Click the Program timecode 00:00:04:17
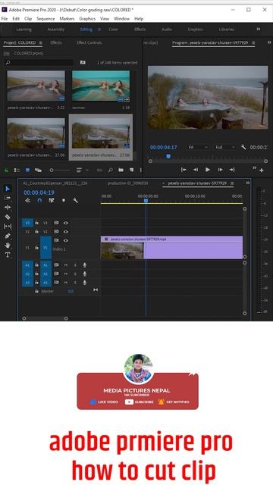 [164, 147]
